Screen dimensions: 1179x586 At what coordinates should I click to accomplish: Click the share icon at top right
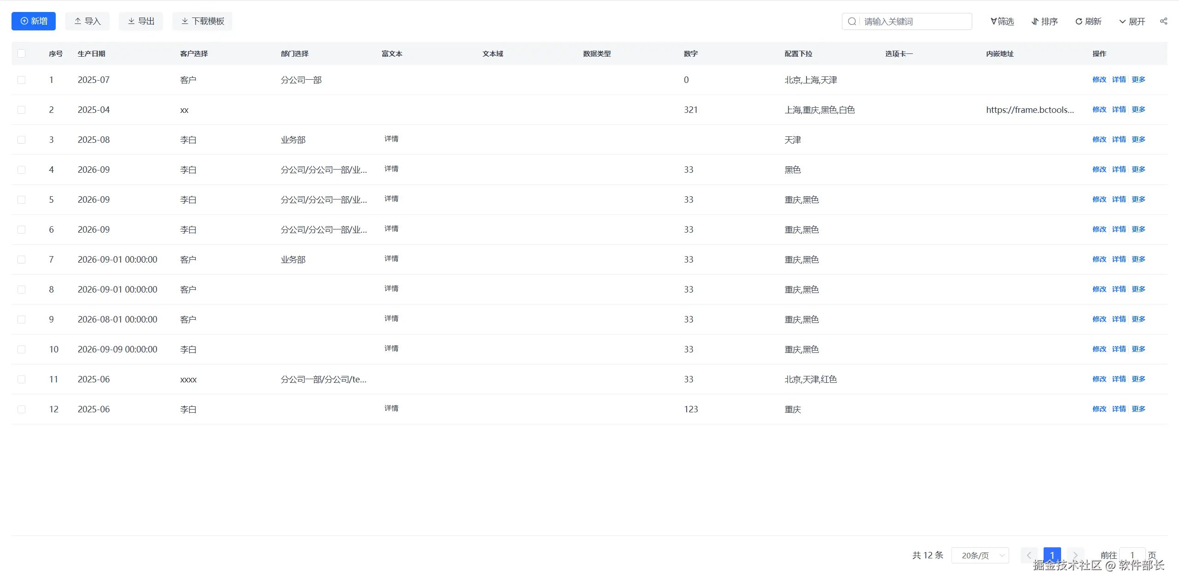1163,21
